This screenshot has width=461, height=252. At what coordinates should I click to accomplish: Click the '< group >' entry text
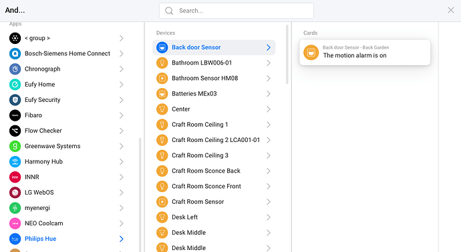coord(37,38)
